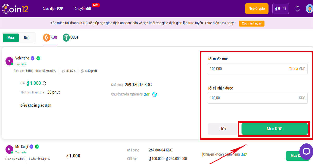Click the round blue bank icon
The height and width of the screenshot is (164, 313).
(x=155, y=94)
